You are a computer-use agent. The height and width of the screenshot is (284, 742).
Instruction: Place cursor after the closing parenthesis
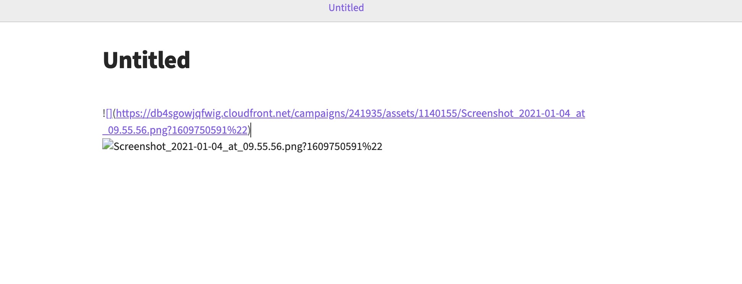click(x=251, y=130)
